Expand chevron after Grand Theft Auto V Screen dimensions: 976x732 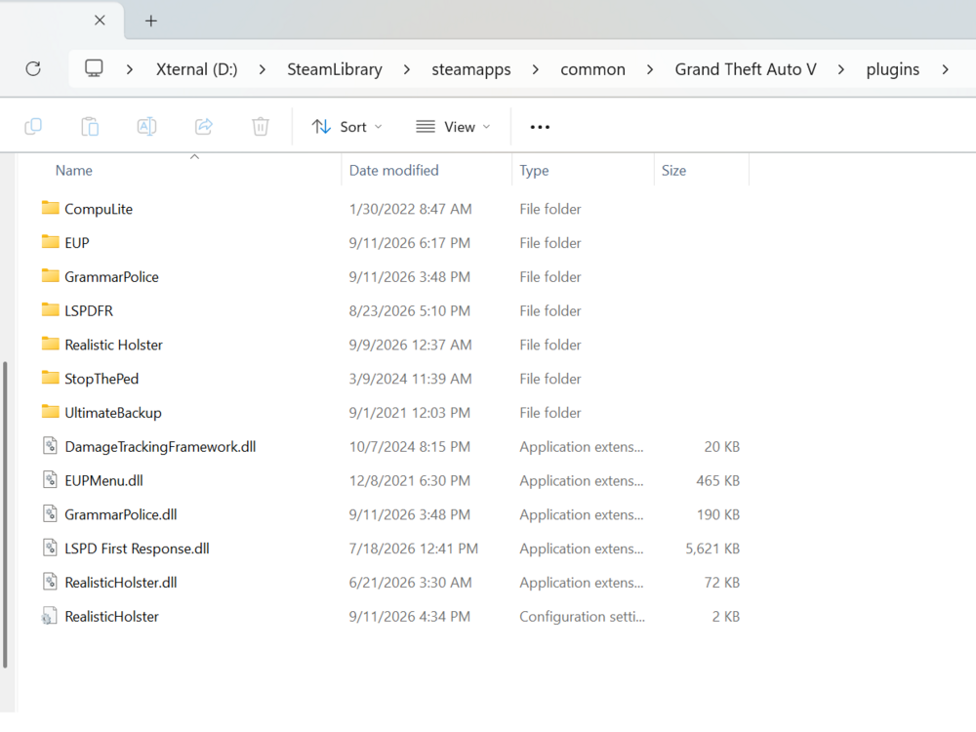pyautogui.click(x=841, y=69)
